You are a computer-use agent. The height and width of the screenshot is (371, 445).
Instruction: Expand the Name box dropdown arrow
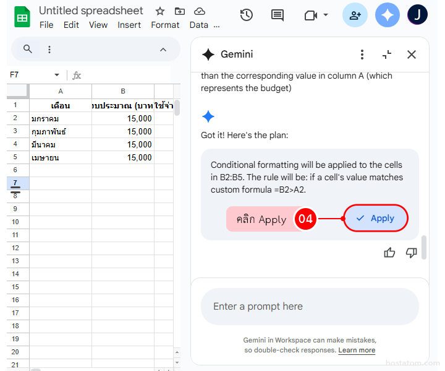coord(57,75)
